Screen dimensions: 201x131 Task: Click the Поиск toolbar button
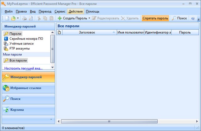tap(179, 18)
